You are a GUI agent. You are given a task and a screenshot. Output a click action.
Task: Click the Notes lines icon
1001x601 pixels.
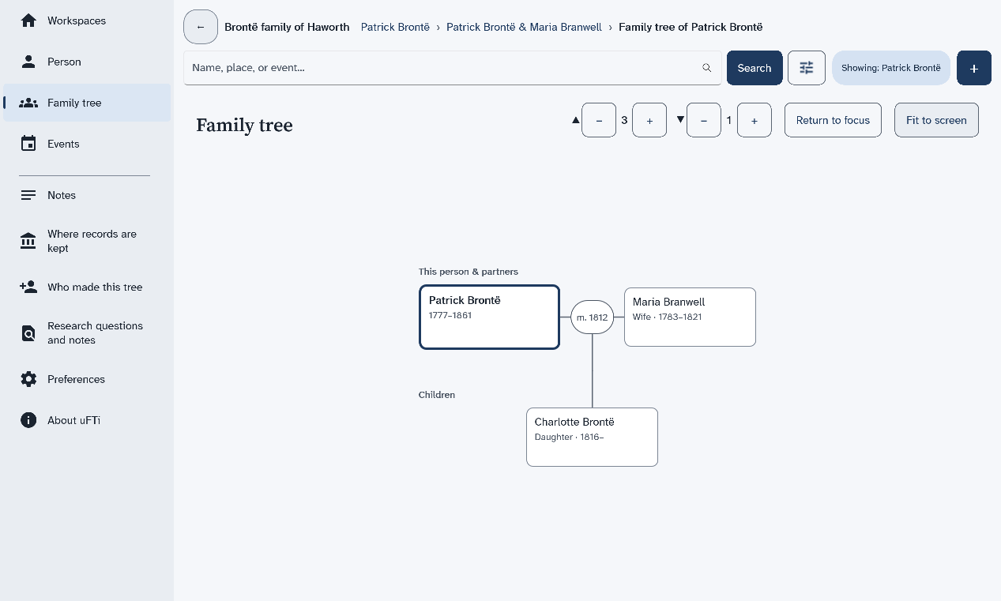(x=28, y=195)
